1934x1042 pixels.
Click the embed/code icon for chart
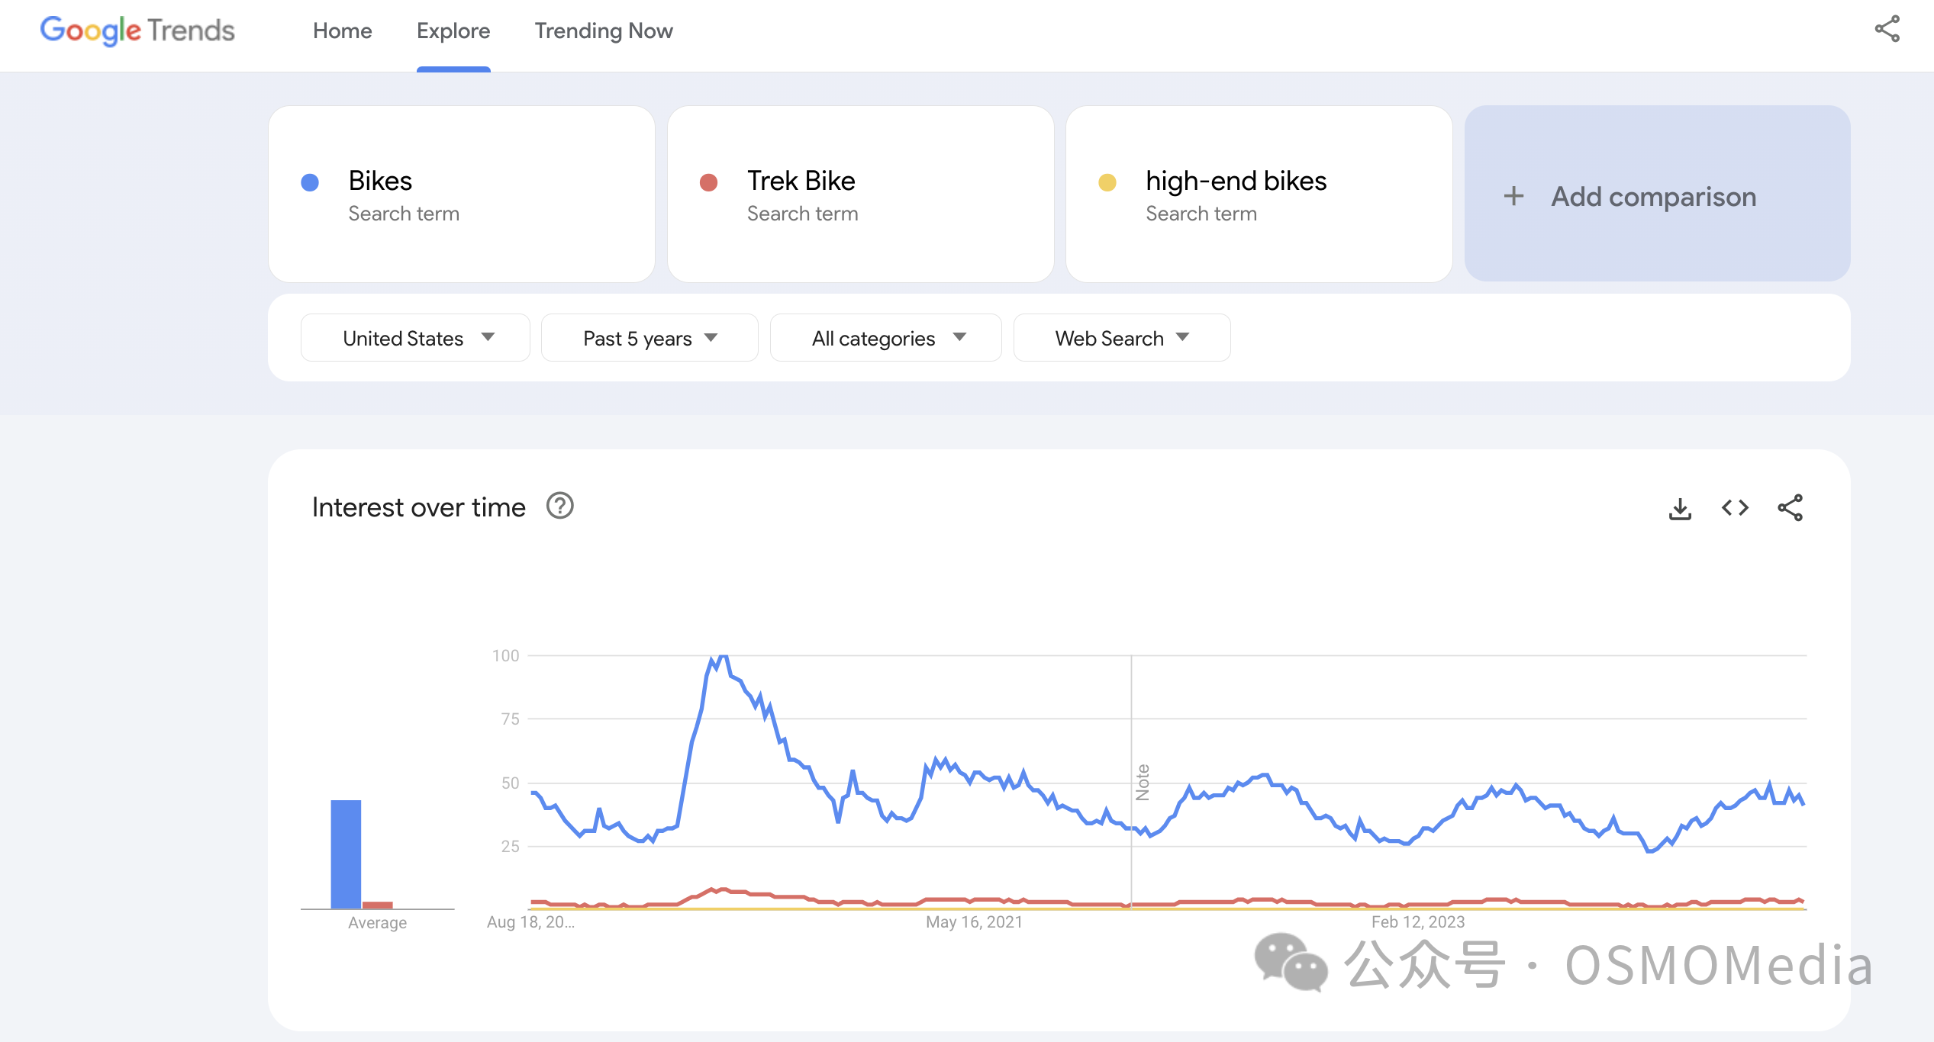pos(1735,507)
